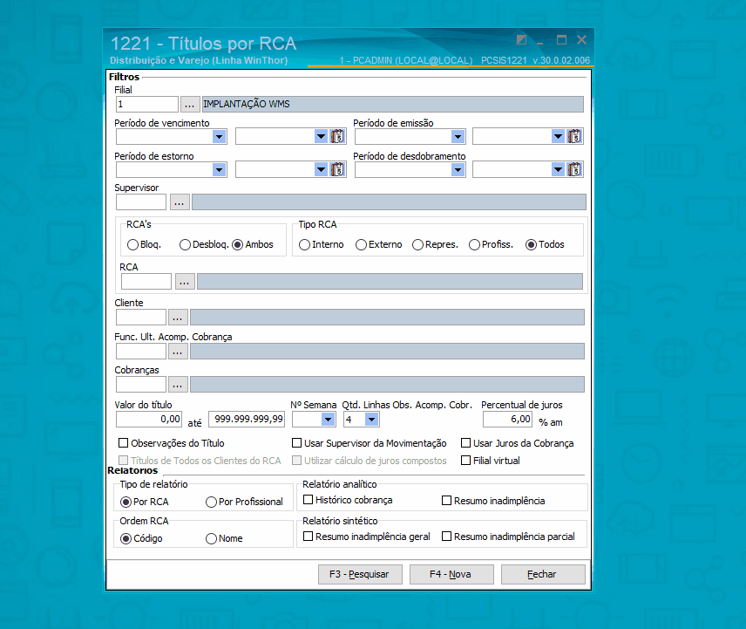This screenshot has height=629, width=746.
Task: Maximize the Títulos por RCA window
Action: tap(561, 40)
